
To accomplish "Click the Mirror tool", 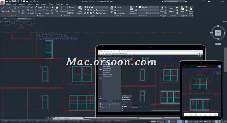I will tap(38, 10).
